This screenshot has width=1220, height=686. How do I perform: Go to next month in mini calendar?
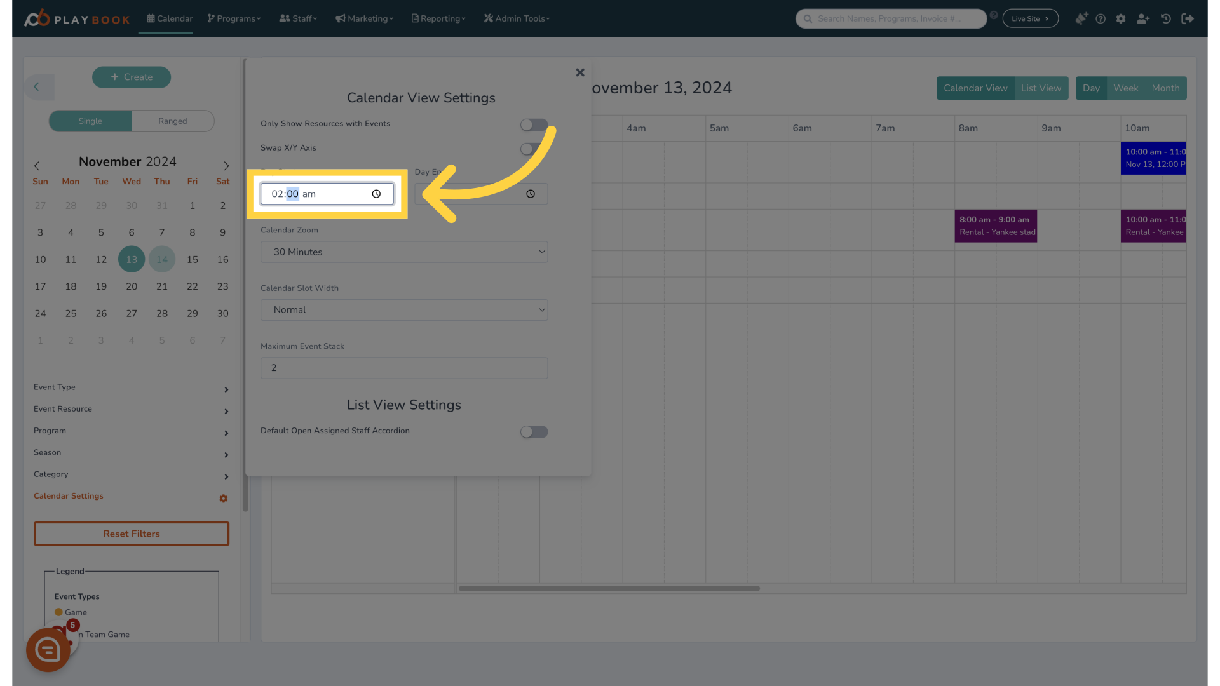click(x=226, y=166)
